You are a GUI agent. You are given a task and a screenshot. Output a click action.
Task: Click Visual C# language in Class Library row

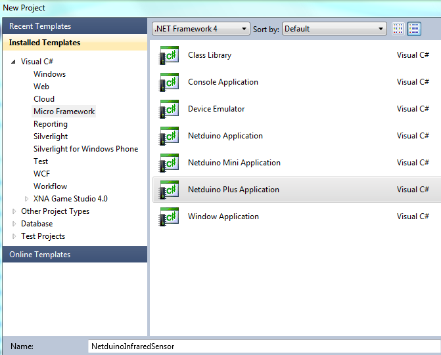(413, 55)
